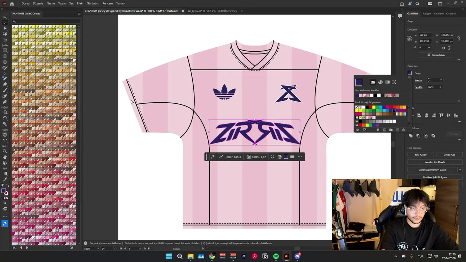
Task: Switch to the Retype panel tab
Action: click(x=427, y=13)
